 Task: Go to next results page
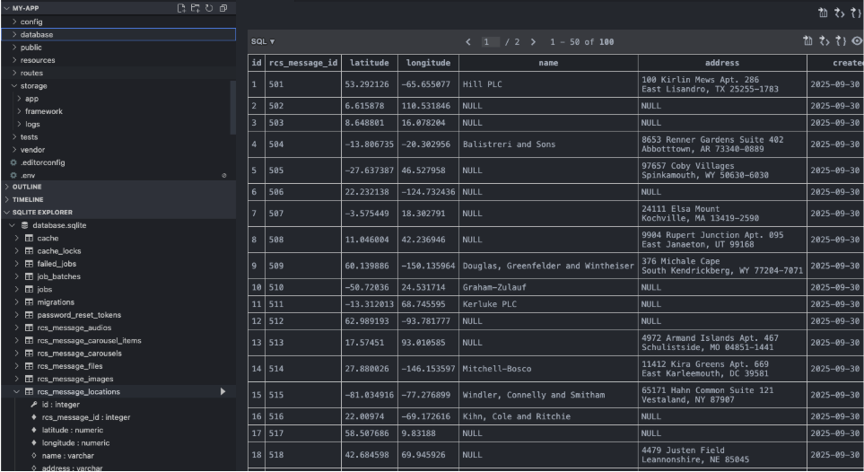point(533,42)
